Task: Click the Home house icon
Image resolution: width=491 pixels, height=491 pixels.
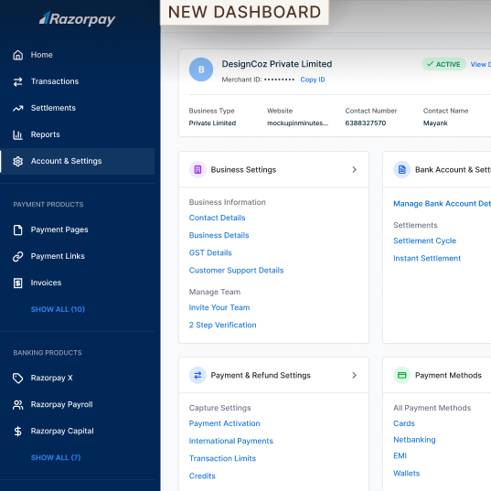Action: click(x=18, y=55)
